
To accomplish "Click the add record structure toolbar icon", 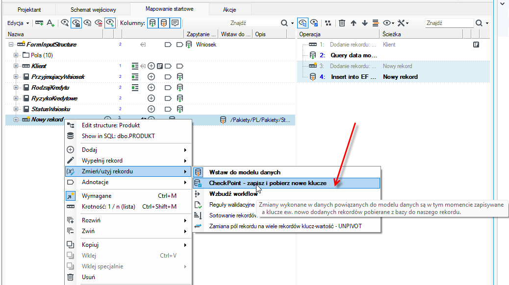I will [39, 23].
